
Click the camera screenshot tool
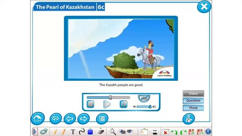(x=122, y=132)
